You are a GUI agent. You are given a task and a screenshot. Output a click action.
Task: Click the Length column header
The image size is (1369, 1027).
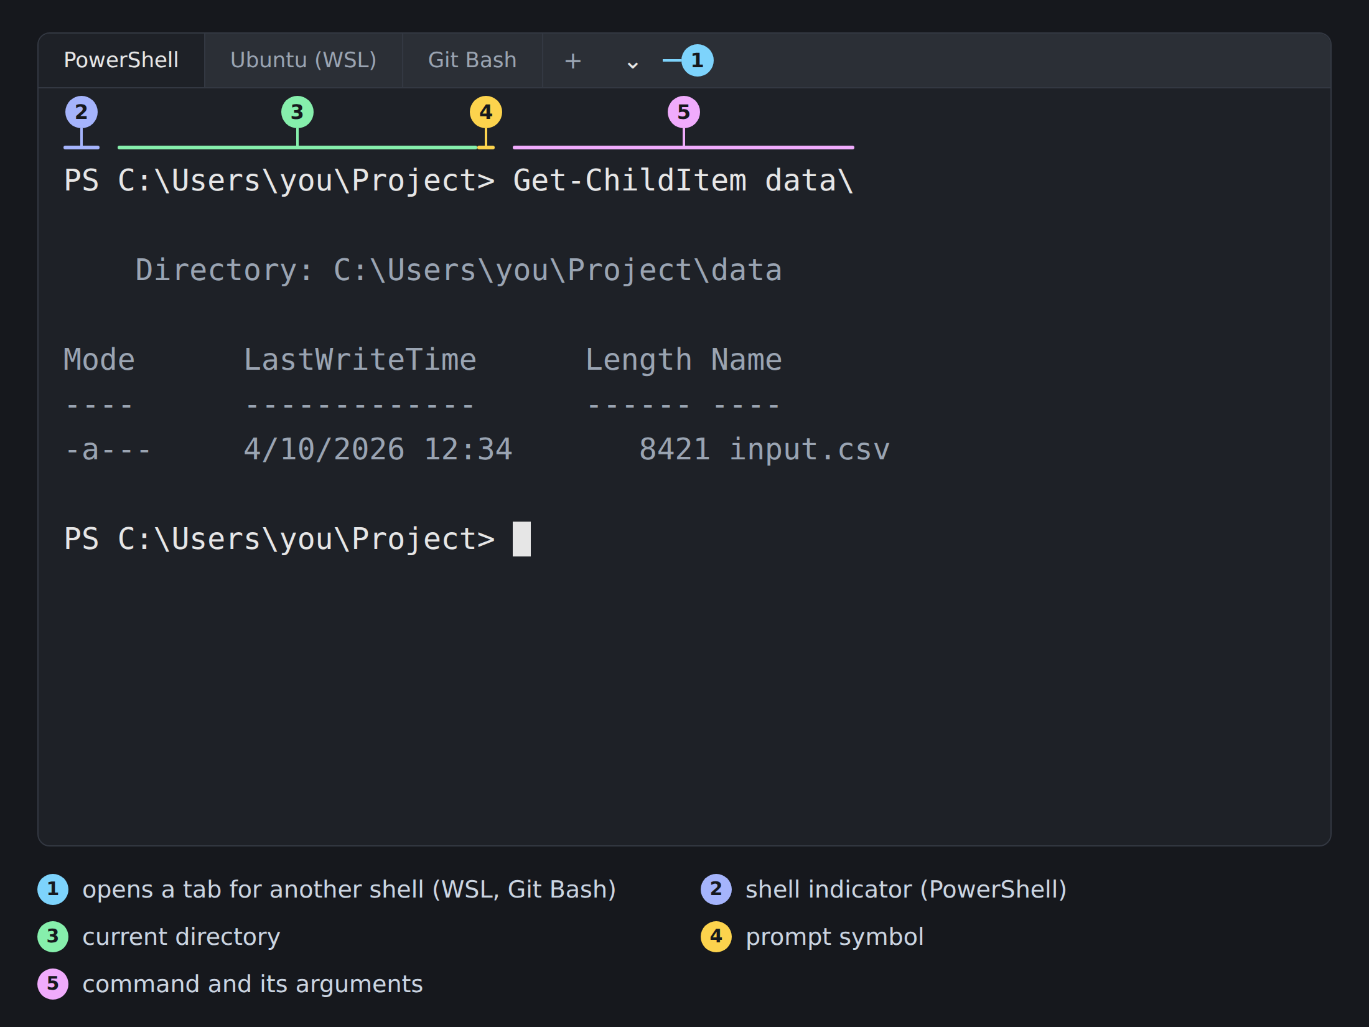point(638,360)
